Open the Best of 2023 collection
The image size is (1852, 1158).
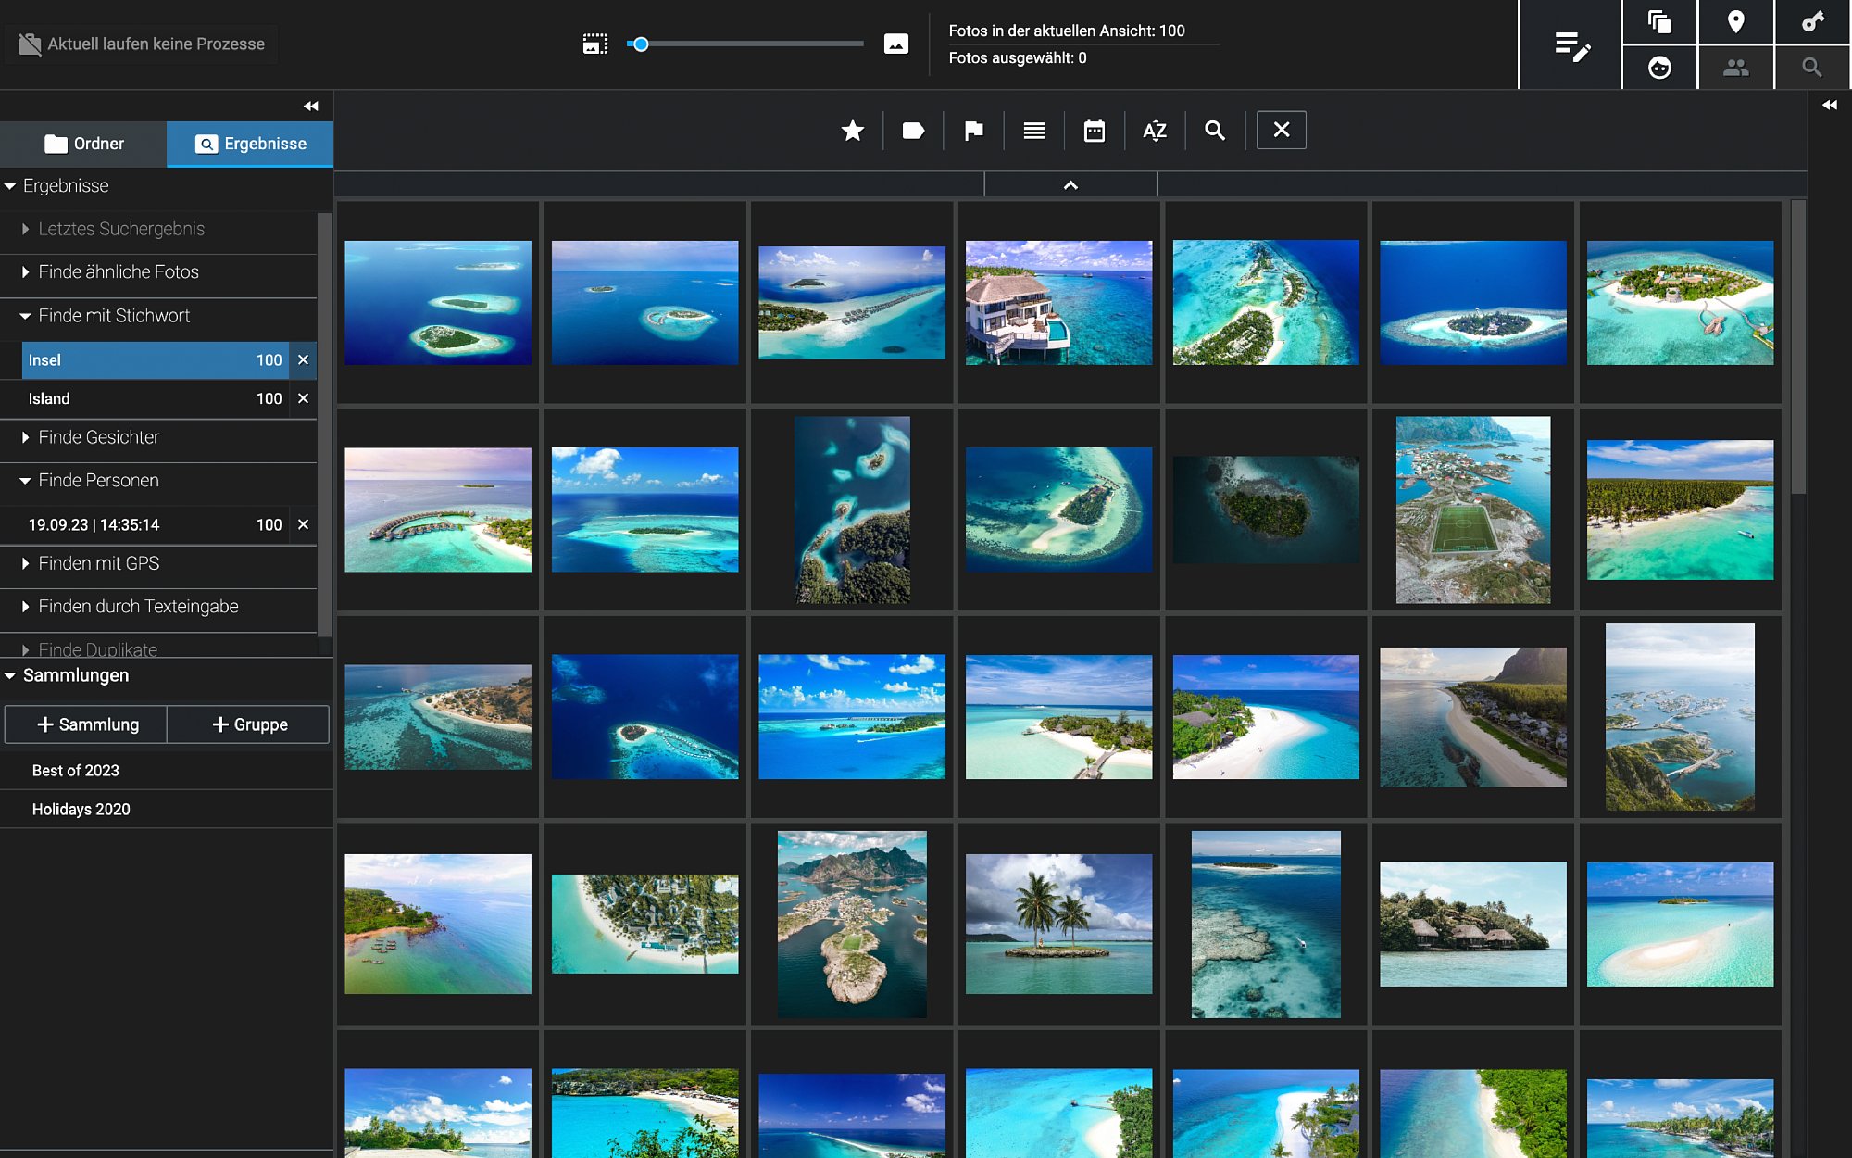167,771
